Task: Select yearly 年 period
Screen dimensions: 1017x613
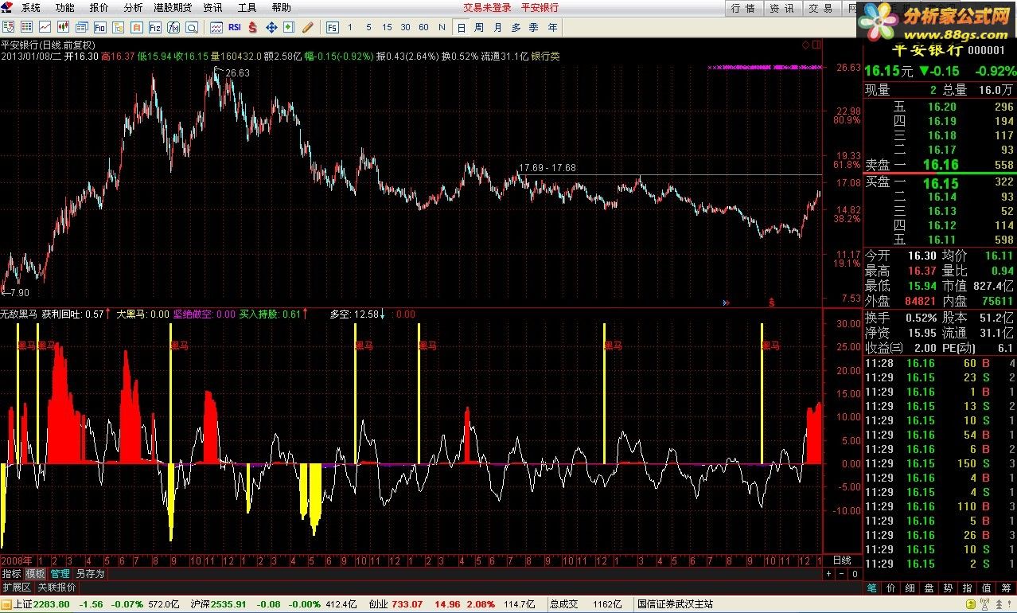Action: (x=552, y=27)
